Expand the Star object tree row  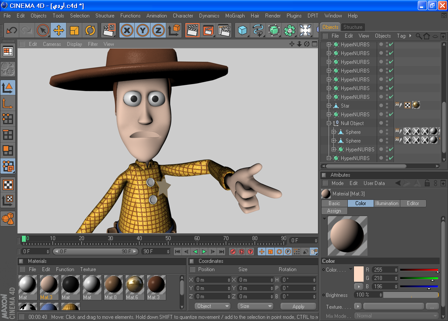329,106
